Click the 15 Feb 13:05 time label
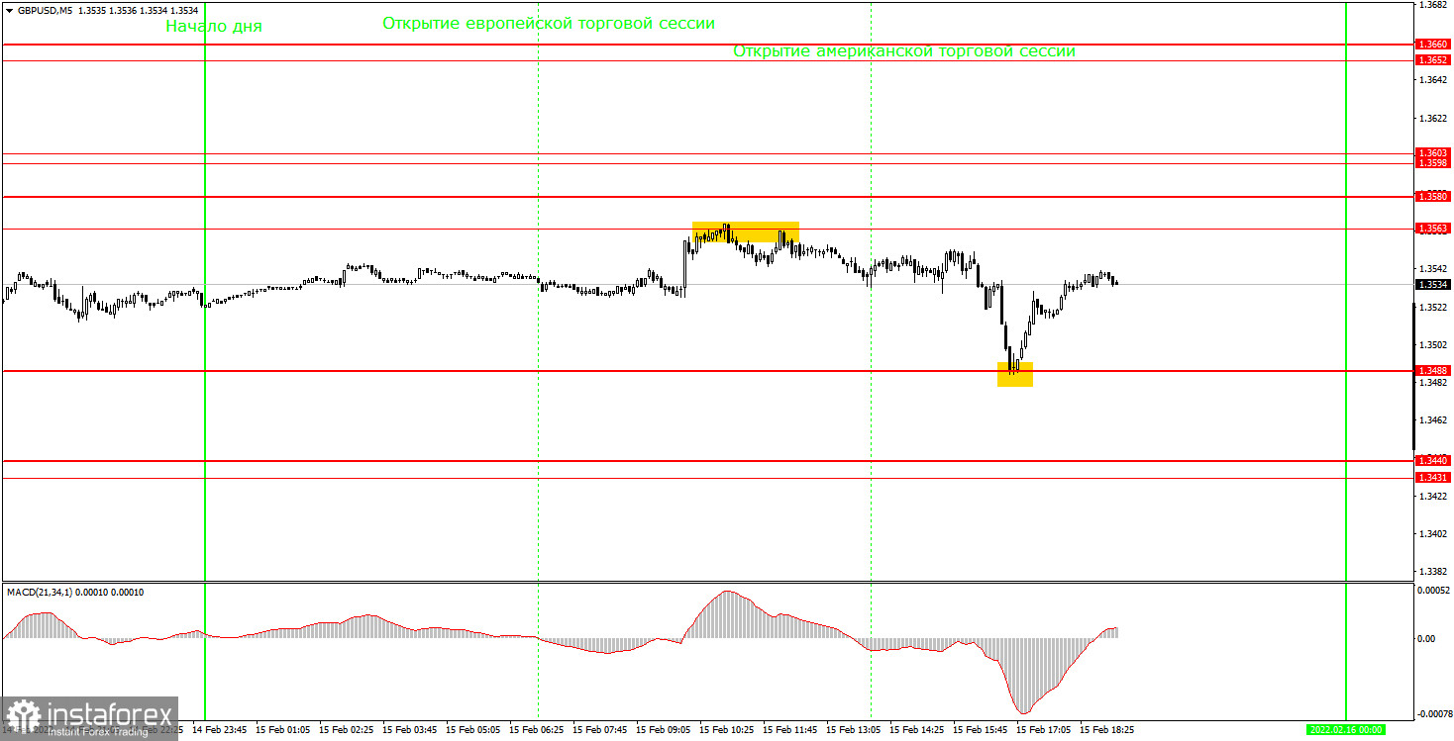 pyautogui.click(x=854, y=729)
